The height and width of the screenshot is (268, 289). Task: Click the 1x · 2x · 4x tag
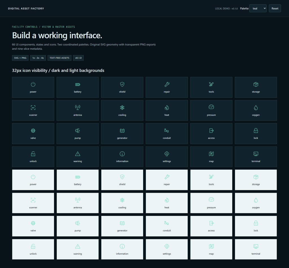(38, 58)
